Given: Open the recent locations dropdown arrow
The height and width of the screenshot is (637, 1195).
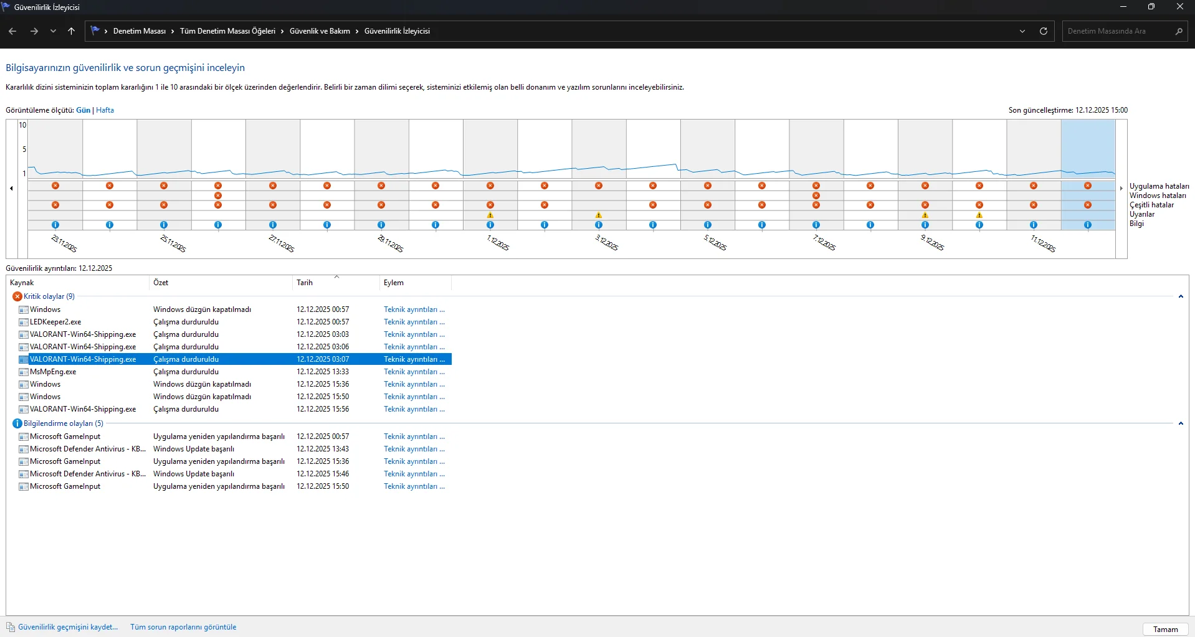Looking at the screenshot, I should point(54,31).
